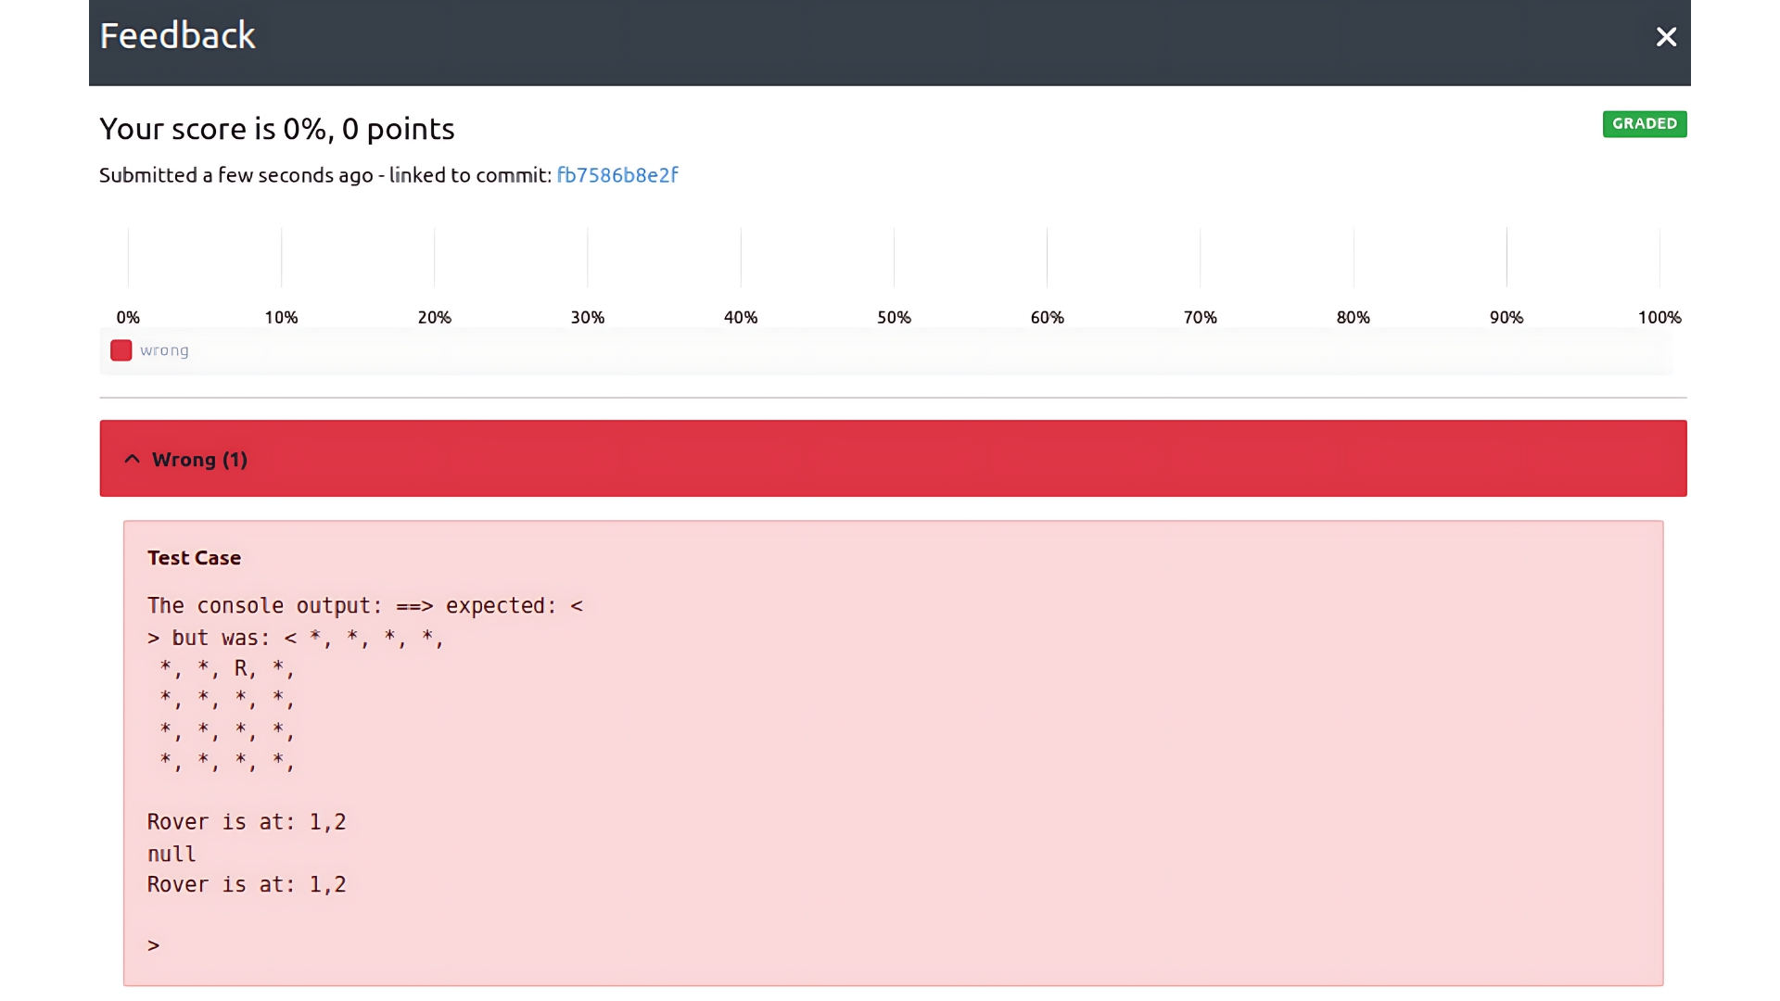The image size is (1780, 1001).
Task: Click the Test Case heading
Action: pyautogui.click(x=194, y=558)
